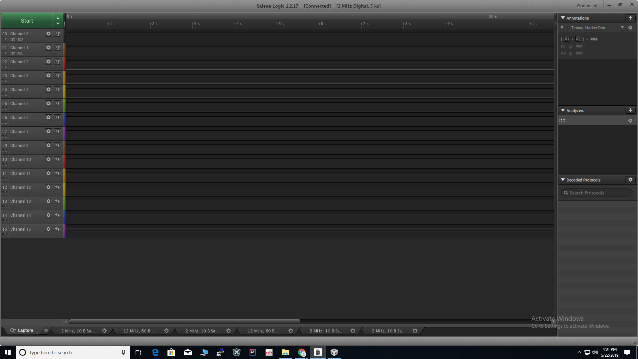This screenshot has width=638, height=359.
Task: Collapse the Analyzers panel
Action: (563, 110)
